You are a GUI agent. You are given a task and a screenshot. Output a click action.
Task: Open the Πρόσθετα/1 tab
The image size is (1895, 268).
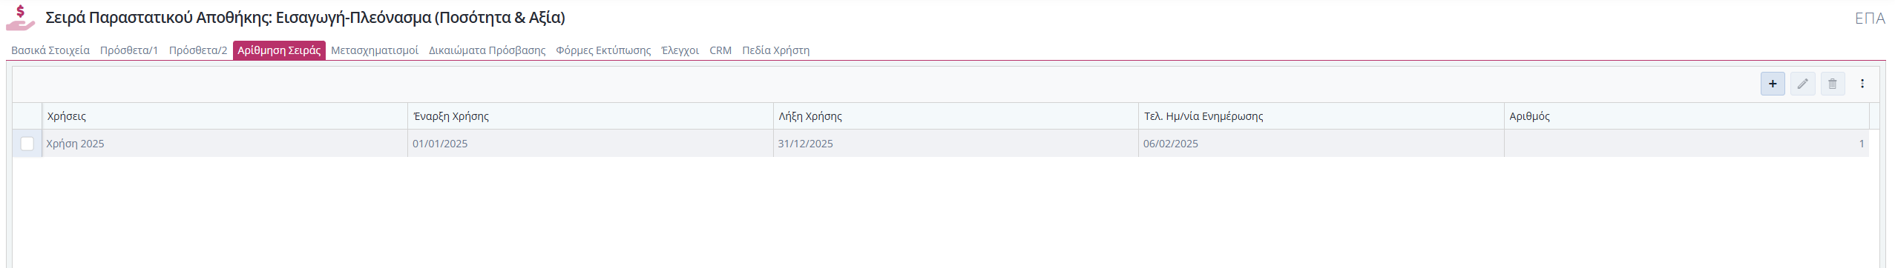point(129,50)
